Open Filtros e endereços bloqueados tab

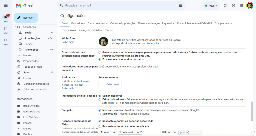[x=156, y=23]
